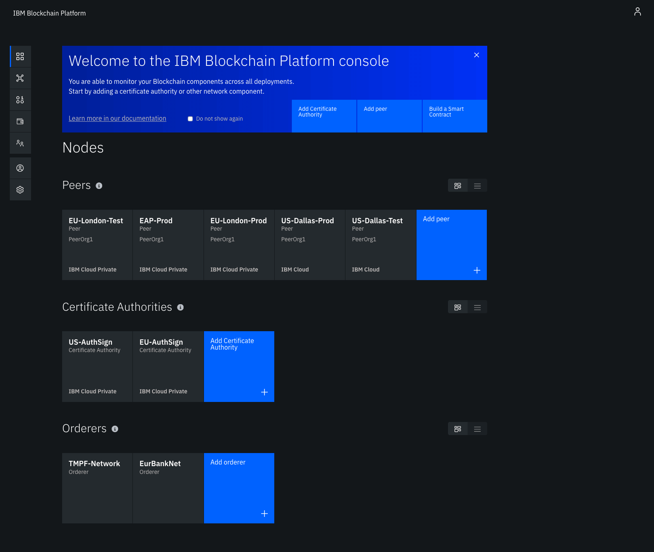Open the Channels icon in the sidebar
Viewport: 654px width, 552px height.
tap(20, 78)
